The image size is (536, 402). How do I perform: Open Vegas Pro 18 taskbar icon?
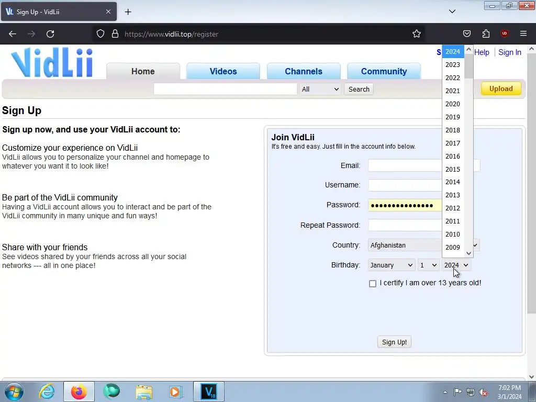pyautogui.click(x=209, y=392)
